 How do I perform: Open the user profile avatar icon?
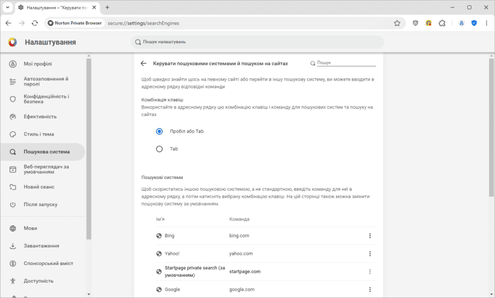(x=461, y=23)
